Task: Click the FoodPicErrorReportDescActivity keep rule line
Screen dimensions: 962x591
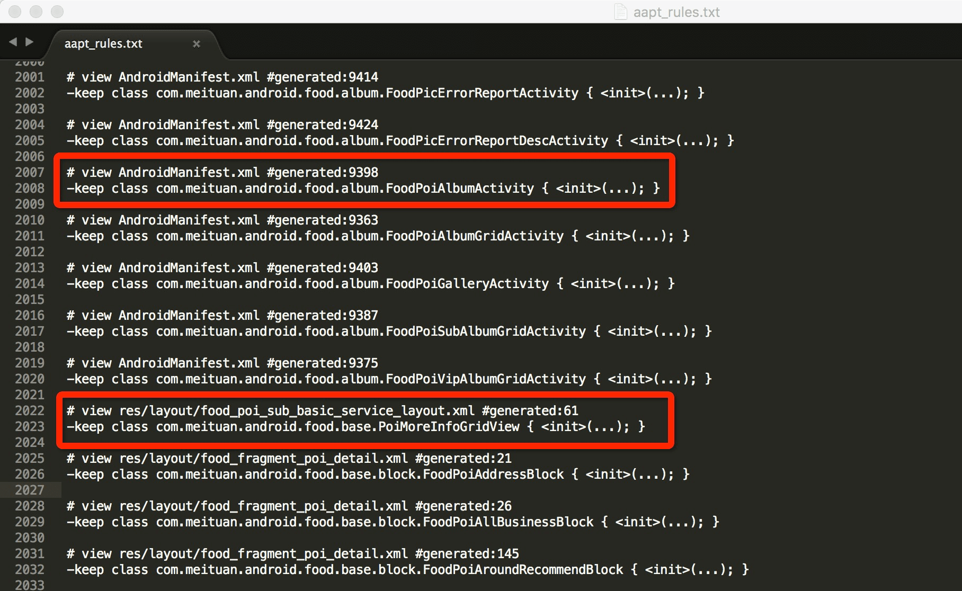Action: pos(400,141)
